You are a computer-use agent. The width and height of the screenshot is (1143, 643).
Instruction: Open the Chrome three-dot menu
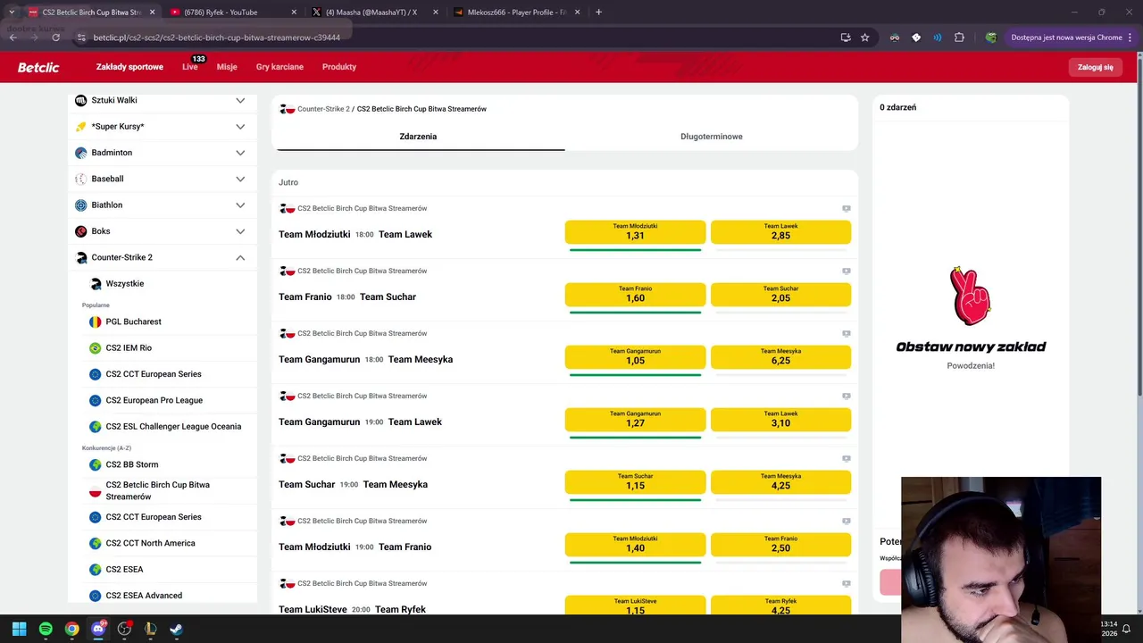click(1129, 38)
